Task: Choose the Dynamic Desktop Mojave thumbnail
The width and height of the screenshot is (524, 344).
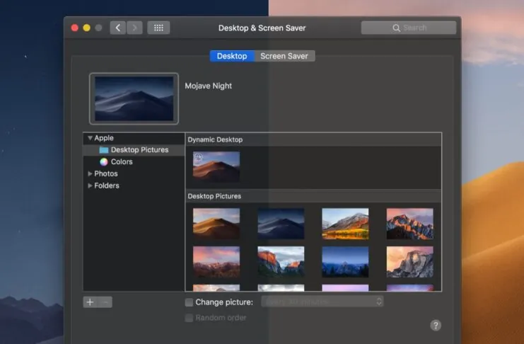Action: (x=216, y=166)
